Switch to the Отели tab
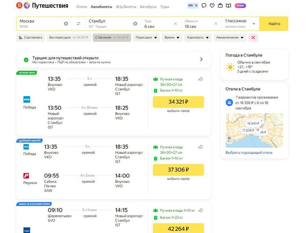The width and height of the screenshot is (306, 233). coord(82,7)
